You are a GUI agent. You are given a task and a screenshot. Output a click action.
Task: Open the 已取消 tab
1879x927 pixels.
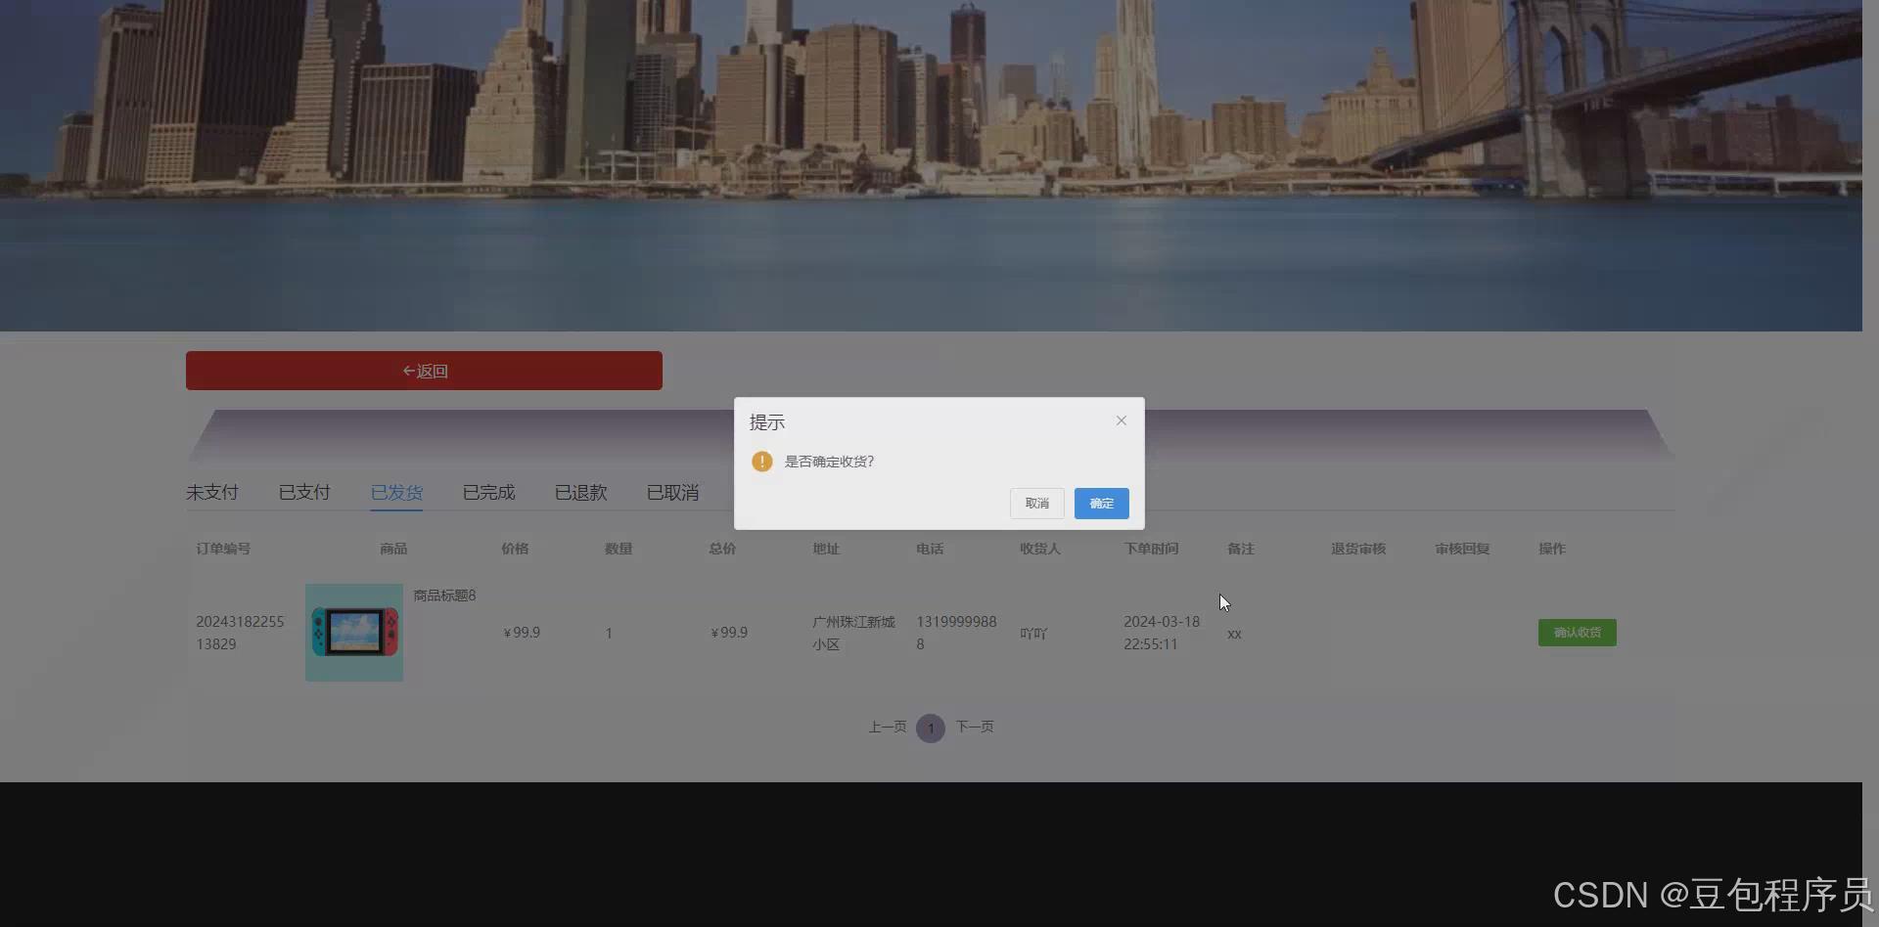pyautogui.click(x=672, y=492)
